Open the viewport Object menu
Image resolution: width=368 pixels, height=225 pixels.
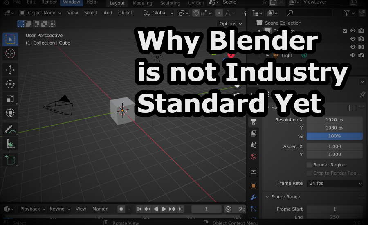pyautogui.click(x=125, y=13)
